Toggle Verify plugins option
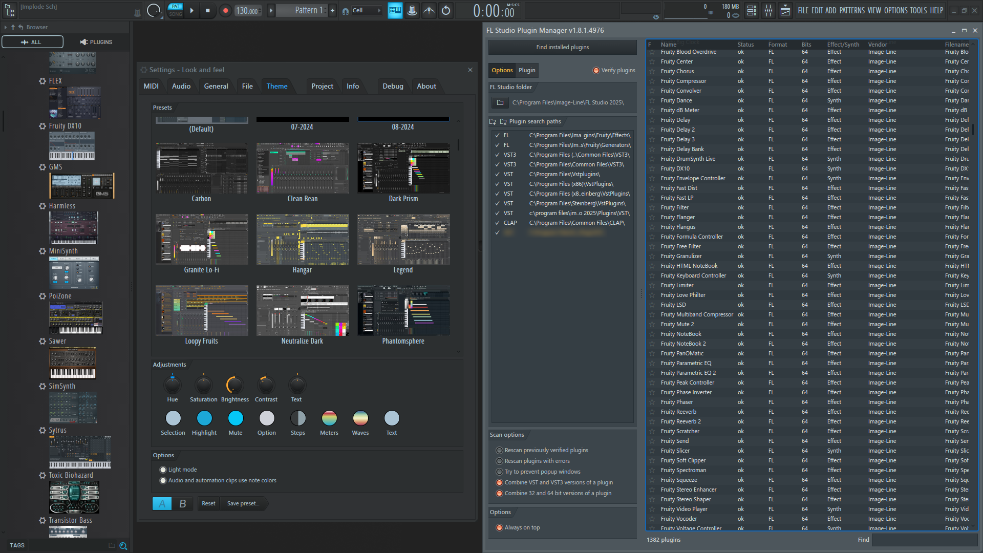 point(596,70)
